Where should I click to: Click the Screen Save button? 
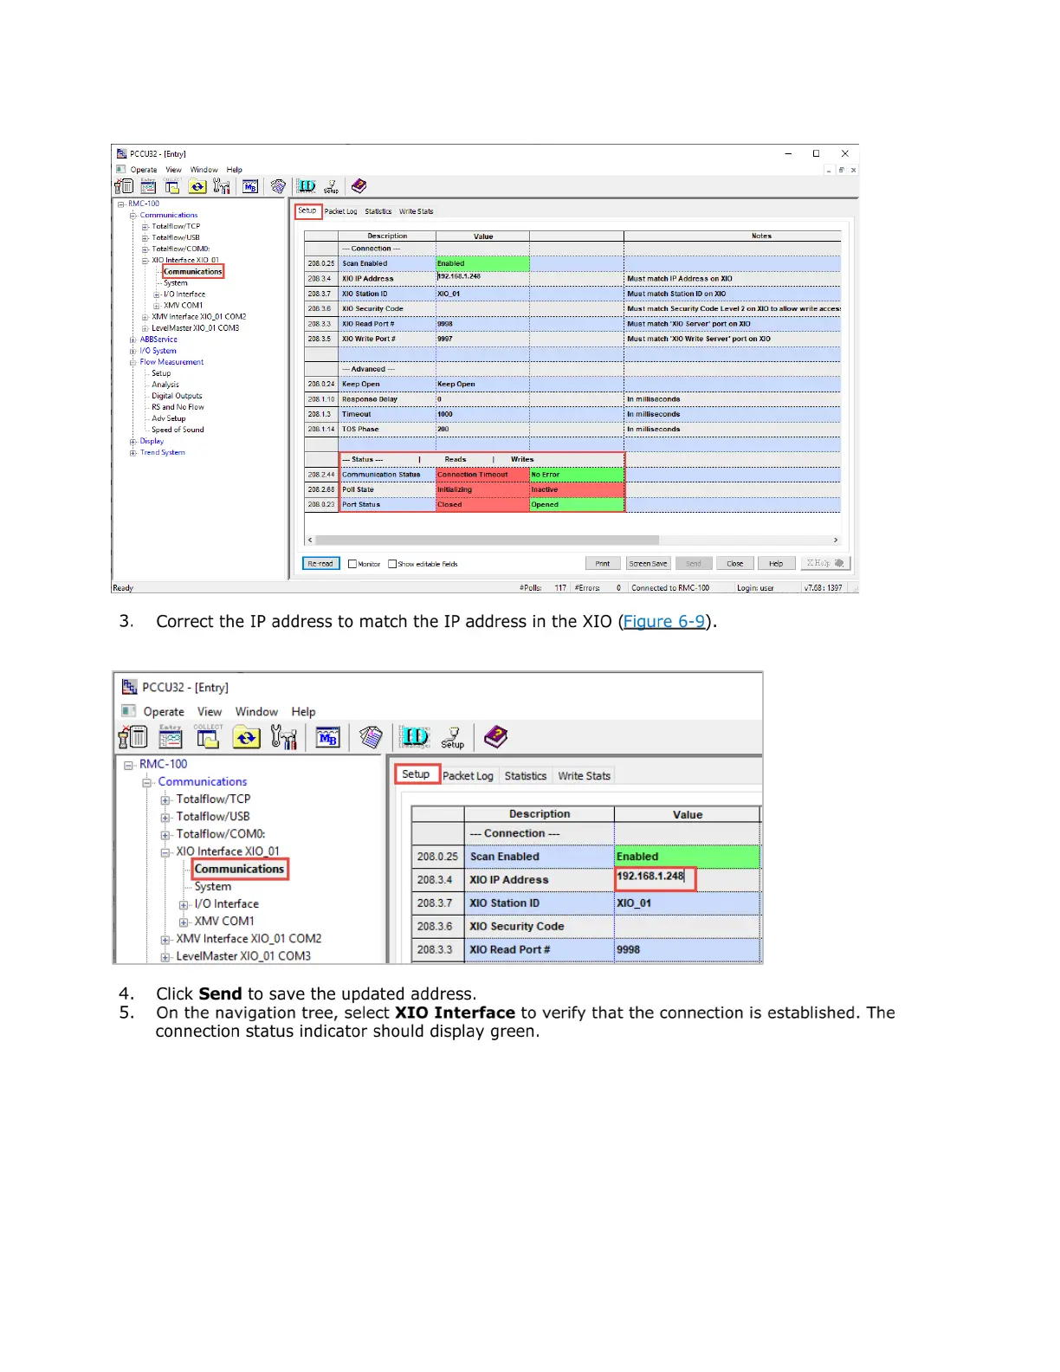tap(648, 564)
